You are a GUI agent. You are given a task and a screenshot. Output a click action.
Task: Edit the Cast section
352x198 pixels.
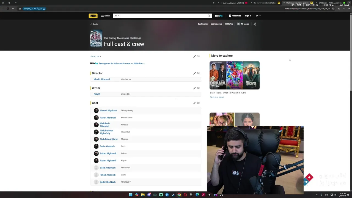[x=197, y=103]
